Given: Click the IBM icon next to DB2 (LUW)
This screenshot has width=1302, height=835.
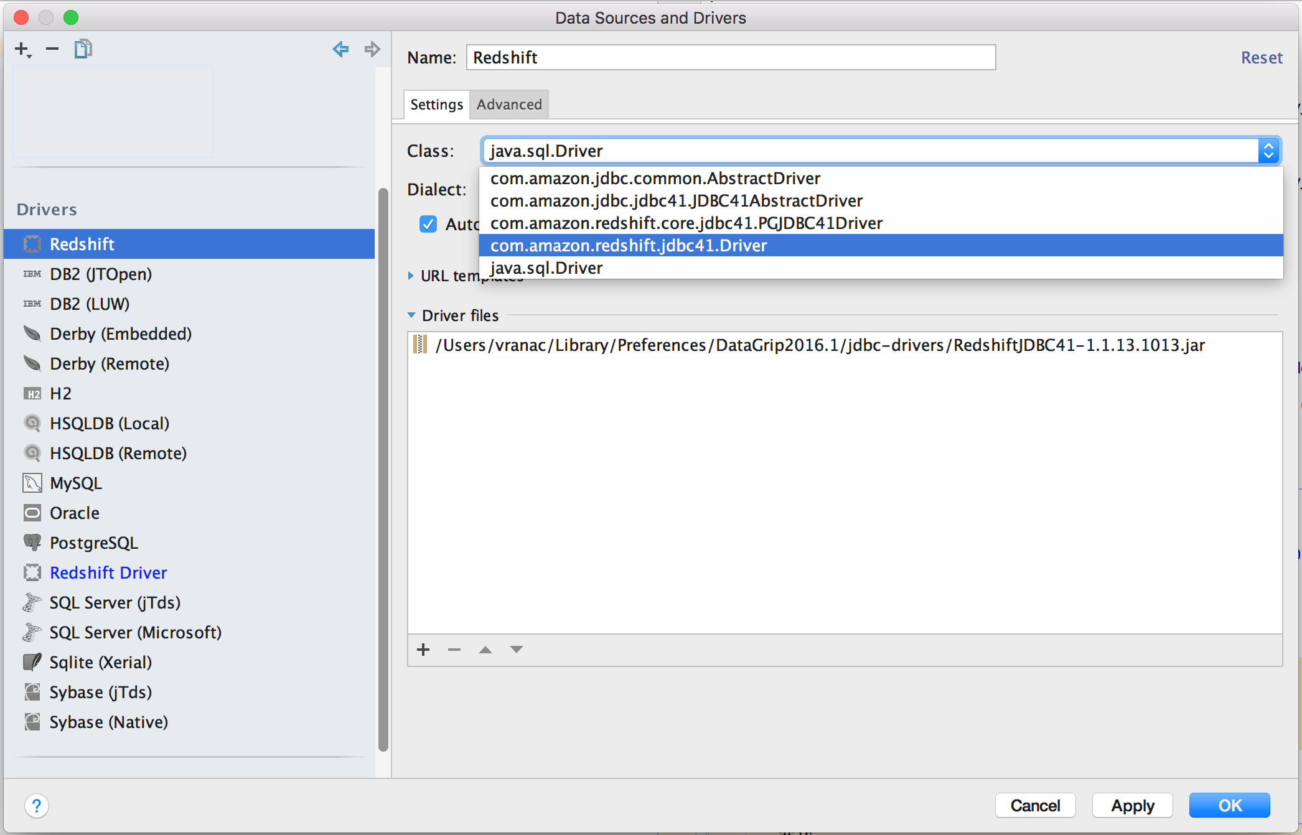Looking at the screenshot, I should (x=32, y=304).
